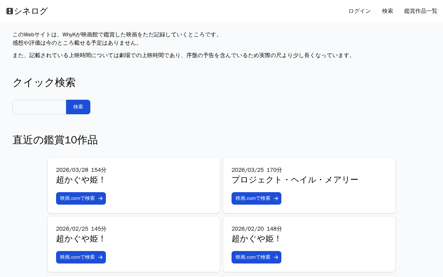Select the プロジェクト・ヘイル・メアリー card title
Image resolution: width=443 pixels, height=277 pixels.
coord(295,180)
